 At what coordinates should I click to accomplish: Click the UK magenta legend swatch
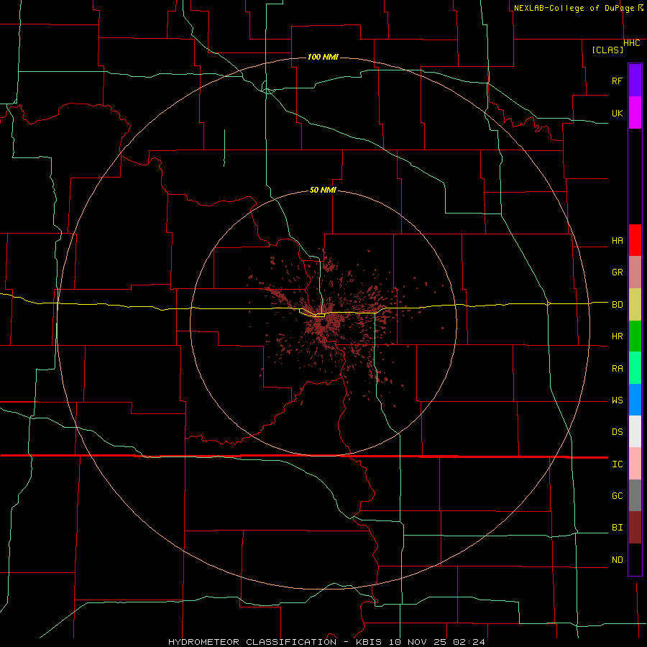click(635, 113)
